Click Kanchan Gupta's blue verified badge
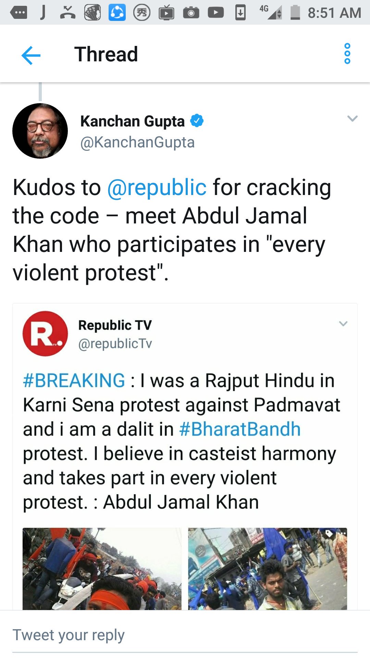 click(x=197, y=121)
